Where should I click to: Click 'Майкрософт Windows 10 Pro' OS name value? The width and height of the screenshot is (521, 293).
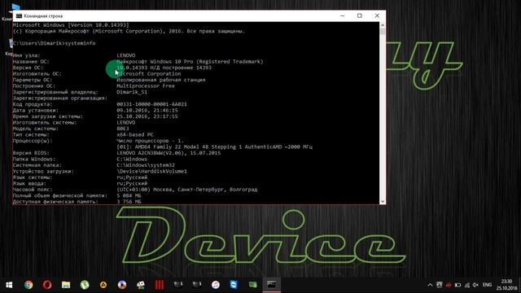click(155, 62)
